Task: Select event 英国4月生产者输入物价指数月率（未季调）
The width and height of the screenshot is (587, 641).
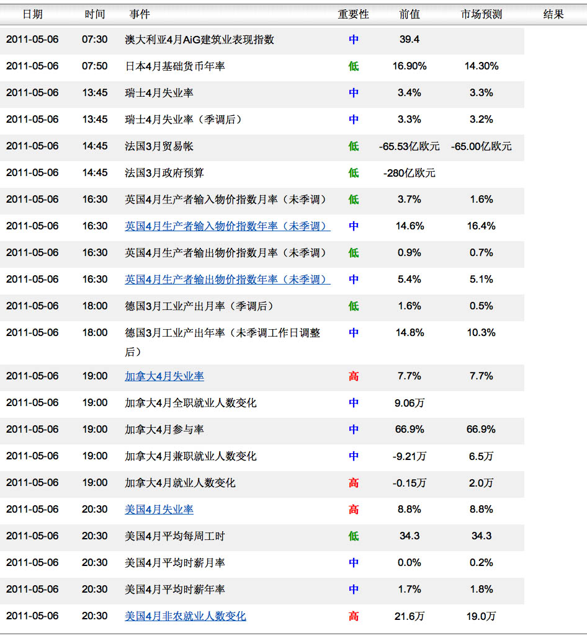Action: tap(226, 200)
